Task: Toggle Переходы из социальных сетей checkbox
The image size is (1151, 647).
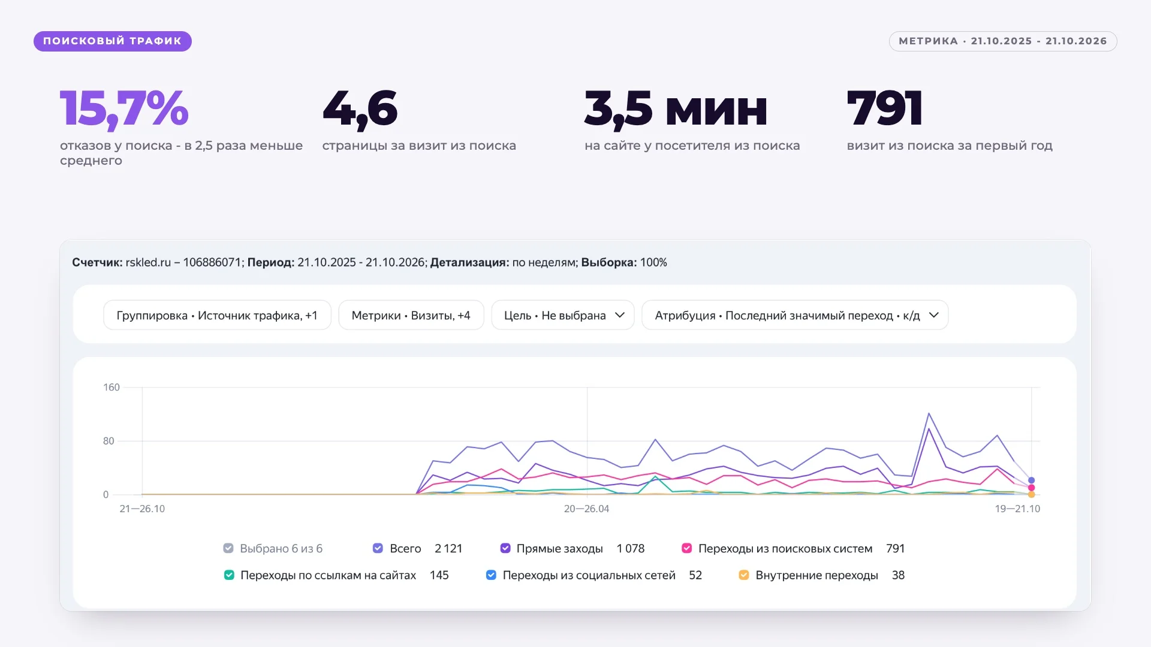Action: [491, 575]
